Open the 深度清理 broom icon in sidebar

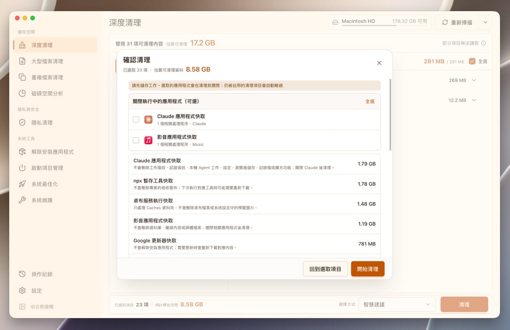click(23, 45)
